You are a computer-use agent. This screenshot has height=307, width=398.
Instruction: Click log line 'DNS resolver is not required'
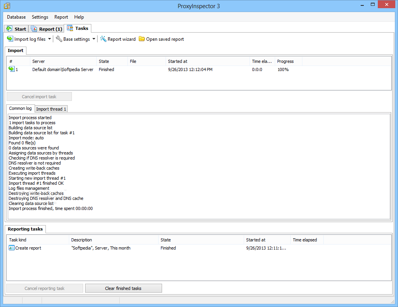[35, 163]
